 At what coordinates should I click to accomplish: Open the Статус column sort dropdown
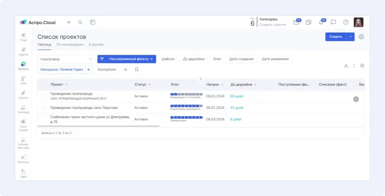149,84
